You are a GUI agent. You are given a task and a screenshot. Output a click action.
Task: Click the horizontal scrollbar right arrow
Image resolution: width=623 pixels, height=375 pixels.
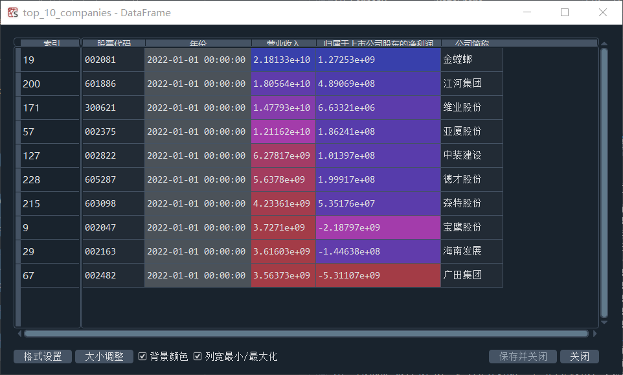[x=595, y=334]
